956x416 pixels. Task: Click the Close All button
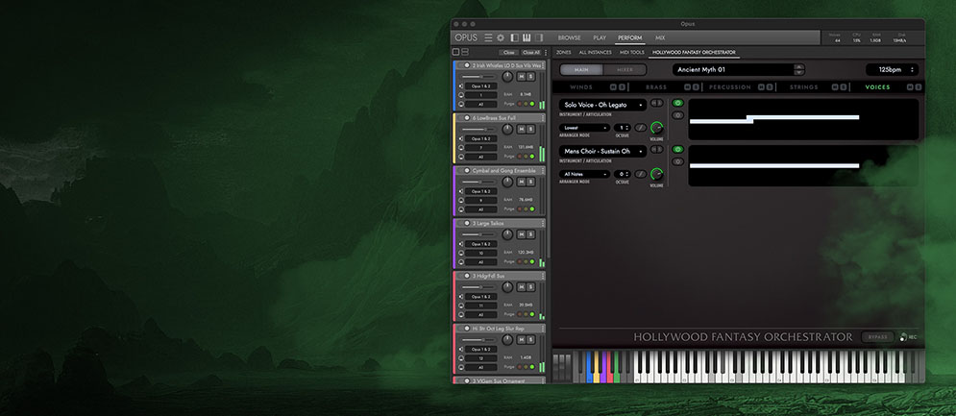click(531, 53)
